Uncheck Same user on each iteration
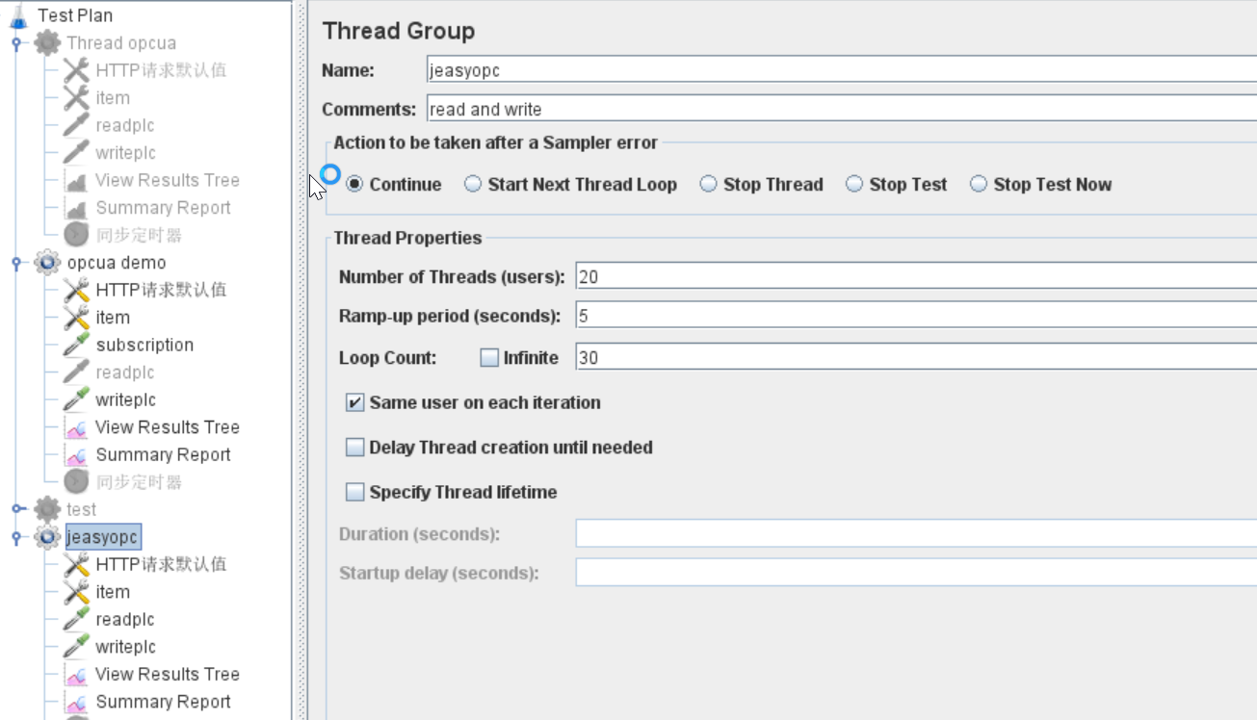This screenshot has height=720, width=1257. 354,402
